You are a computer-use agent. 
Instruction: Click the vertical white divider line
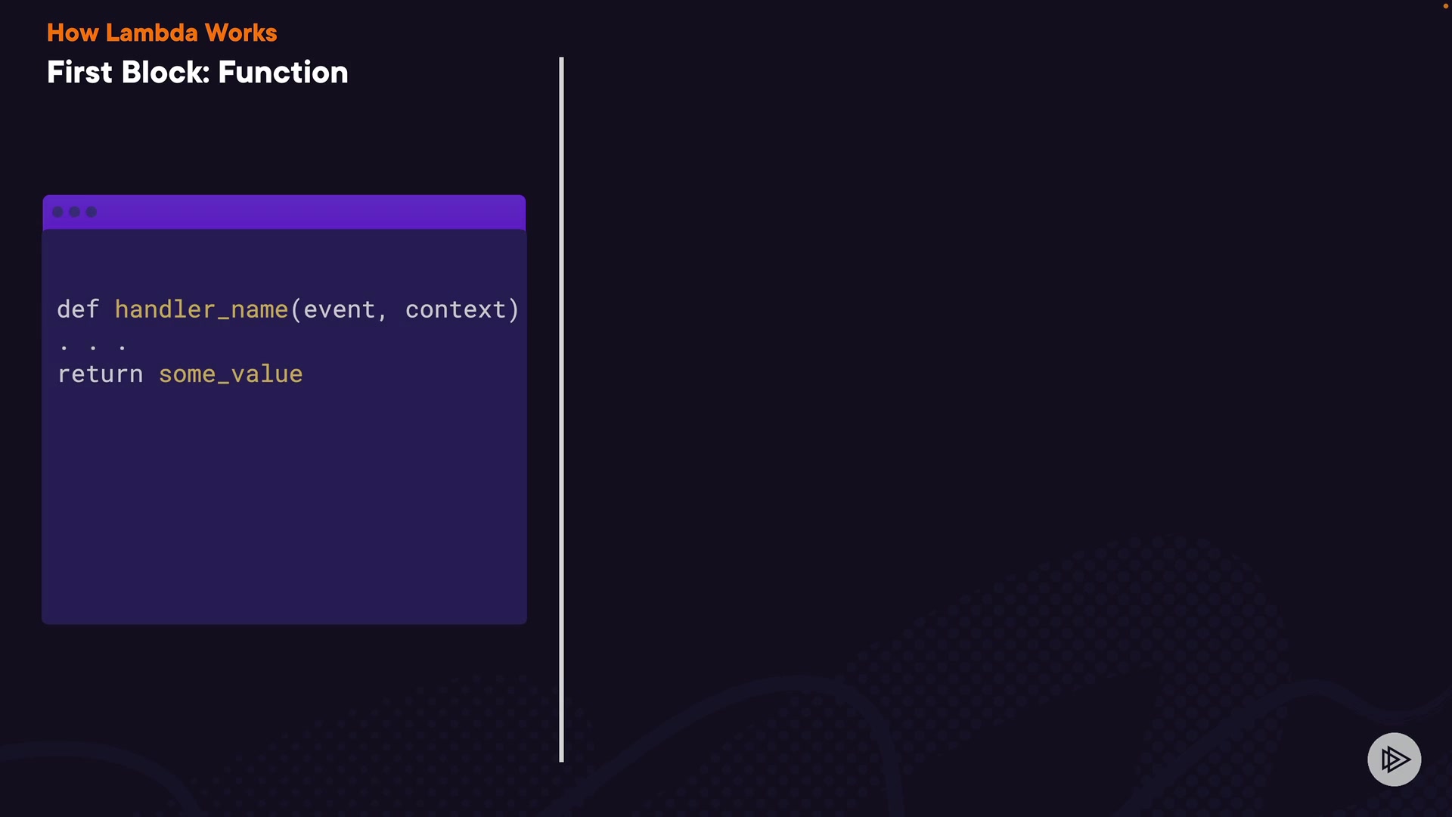click(x=561, y=408)
